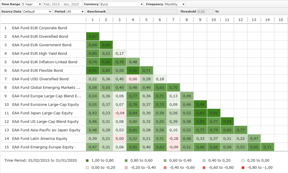The height and width of the screenshot is (173, 288).
Task: Click the dark green 1,00 to 0,80 legend swatch
Action: [x=87, y=161]
